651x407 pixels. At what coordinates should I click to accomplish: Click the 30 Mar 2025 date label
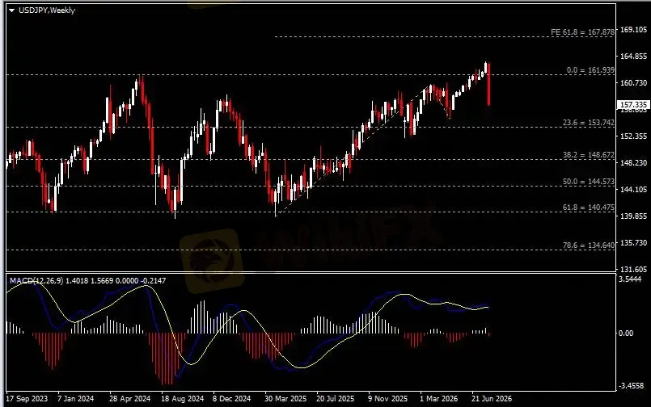pos(285,399)
